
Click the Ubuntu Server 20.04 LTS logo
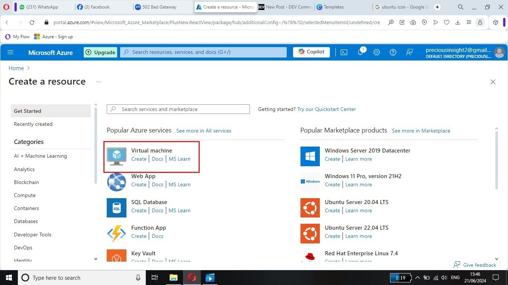[x=310, y=207]
